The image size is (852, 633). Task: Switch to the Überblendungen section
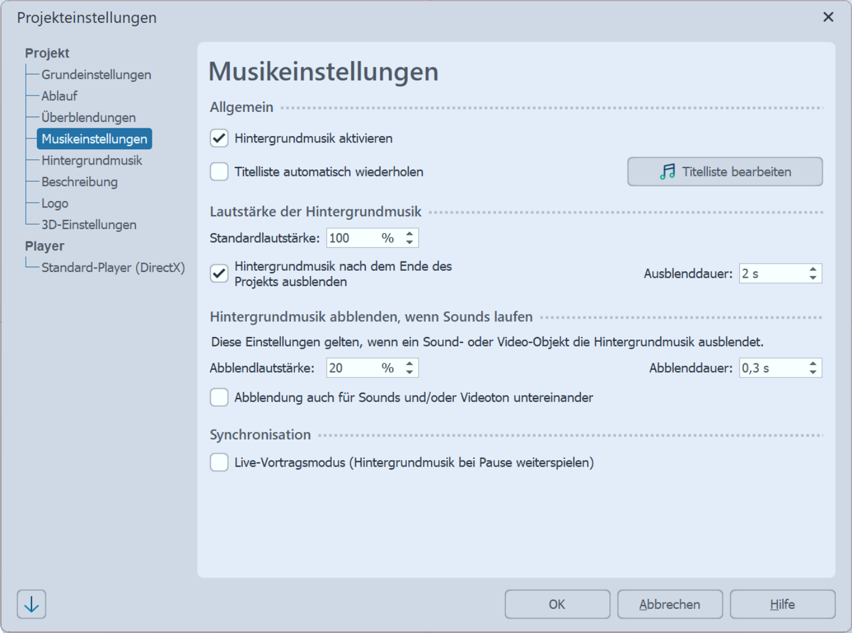(x=88, y=117)
